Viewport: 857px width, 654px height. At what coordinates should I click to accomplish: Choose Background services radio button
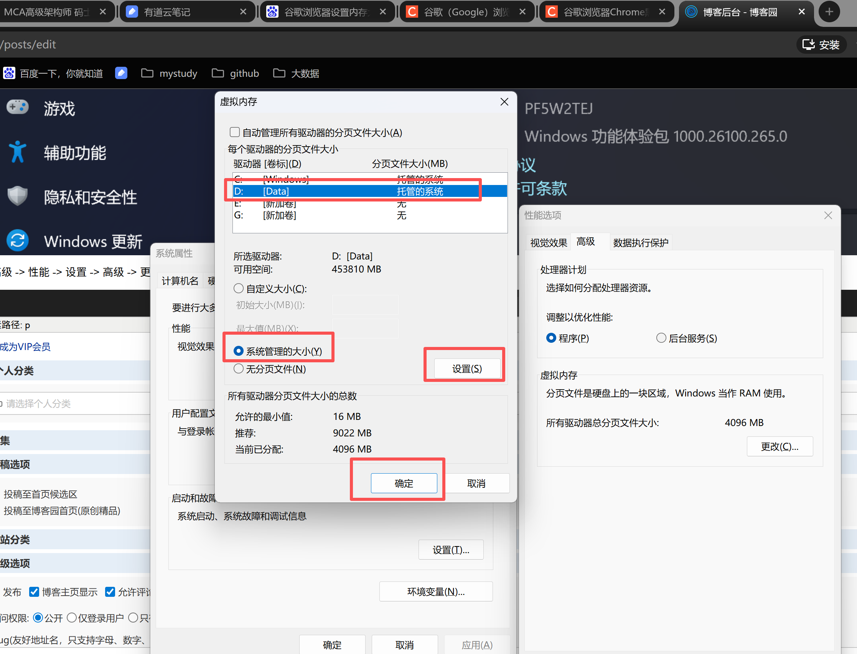[661, 338]
